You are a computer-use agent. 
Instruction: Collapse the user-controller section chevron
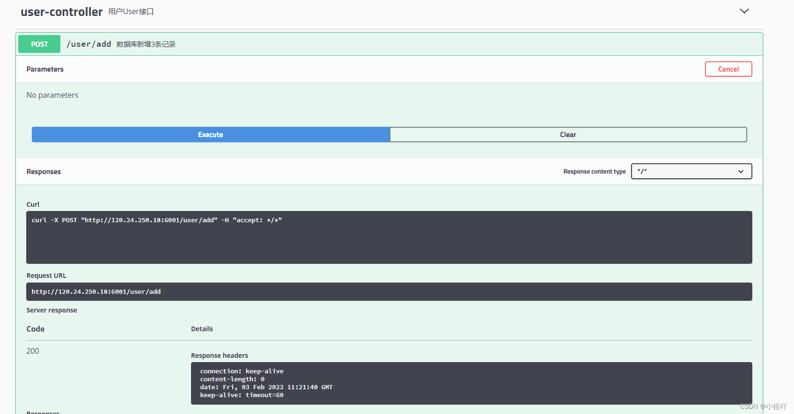pos(744,11)
